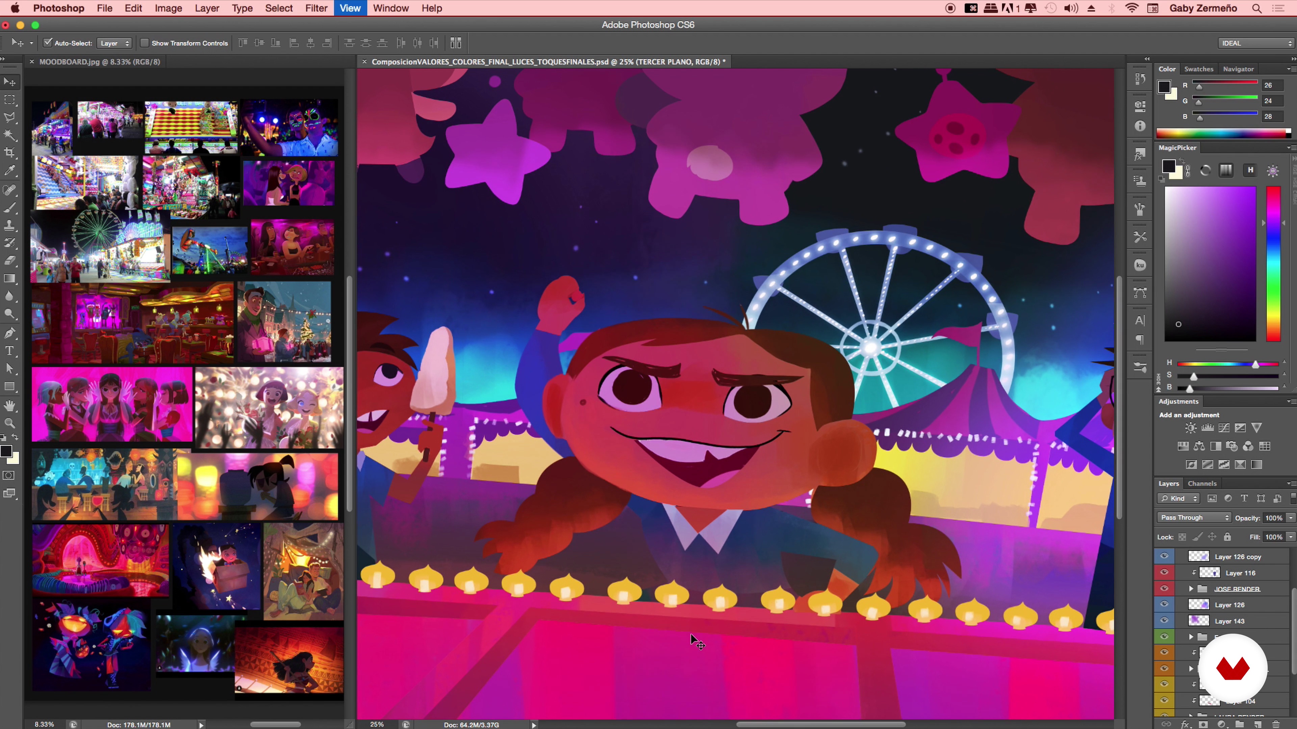1297x729 pixels.
Task: Open the Filter menu
Action: click(x=316, y=8)
